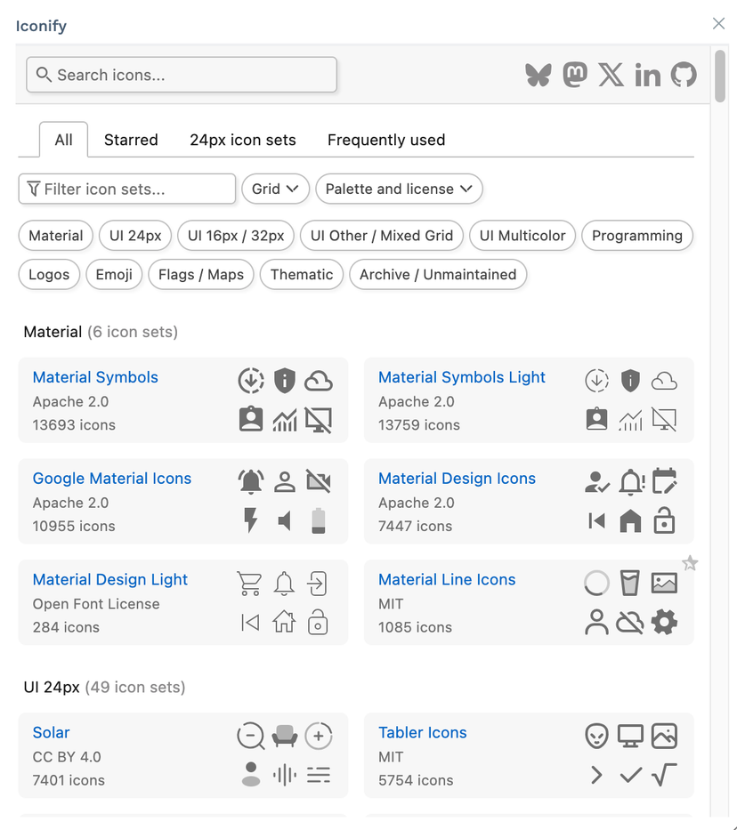Select the X (Twitter) icon
737x830 pixels.
point(611,75)
